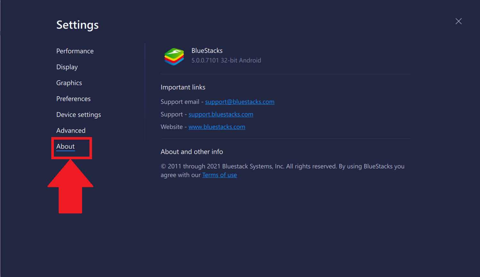Click the About and other info heading
The image size is (480, 277).
click(x=192, y=152)
